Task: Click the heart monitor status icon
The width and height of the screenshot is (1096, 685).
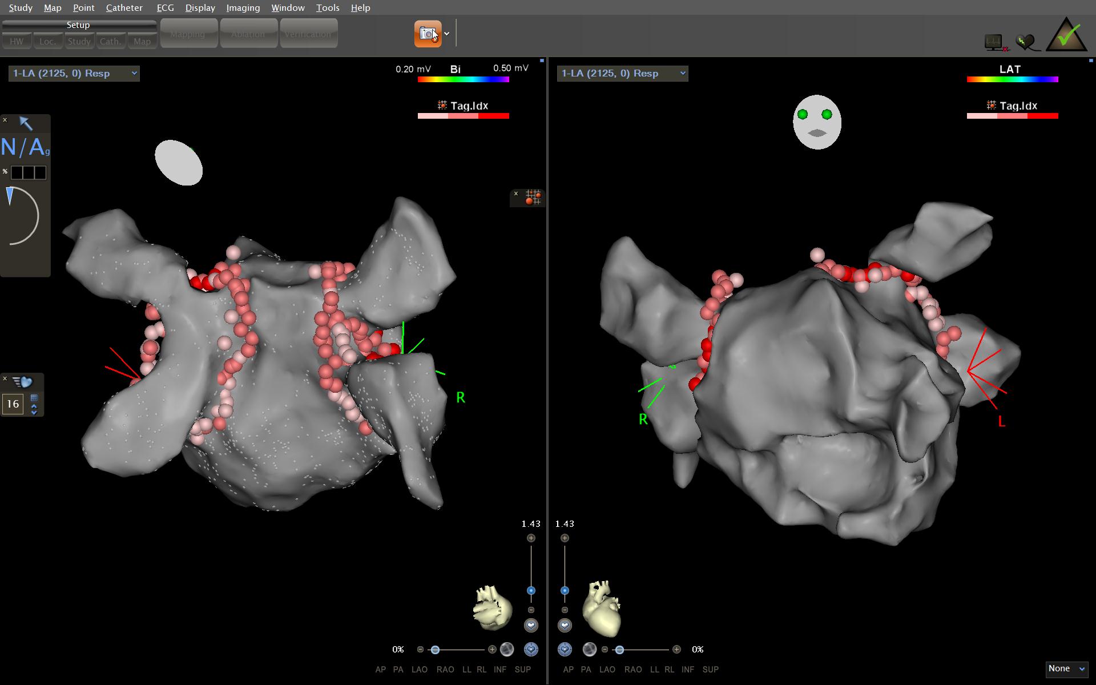Action: pyautogui.click(x=1026, y=42)
